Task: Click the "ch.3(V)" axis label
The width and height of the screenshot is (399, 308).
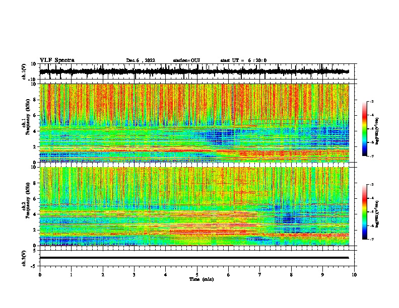Action: (24, 258)
